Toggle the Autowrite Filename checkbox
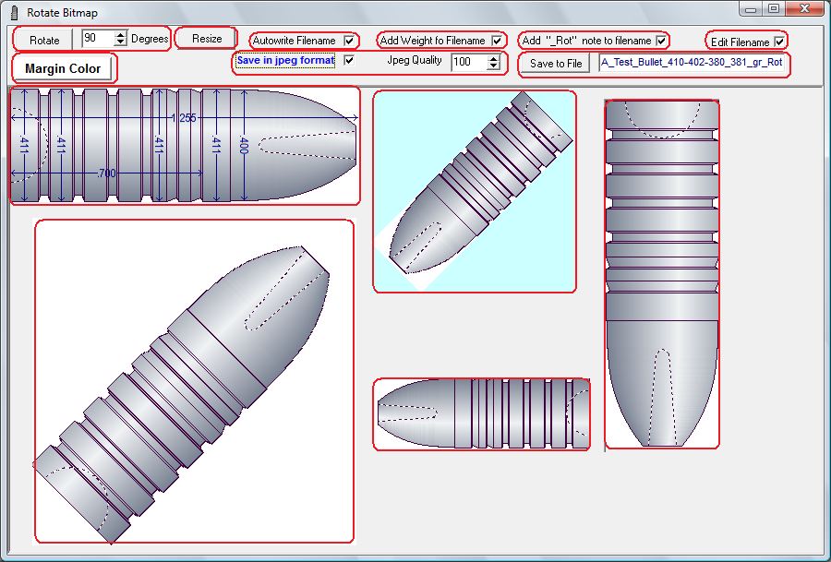The width and height of the screenshot is (831, 562). coord(349,41)
